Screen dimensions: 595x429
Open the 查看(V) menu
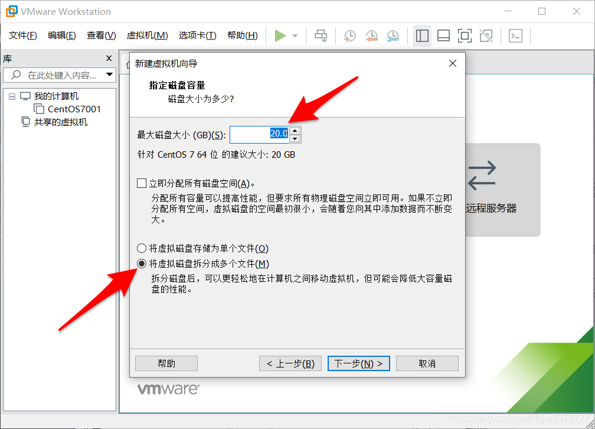[102, 35]
